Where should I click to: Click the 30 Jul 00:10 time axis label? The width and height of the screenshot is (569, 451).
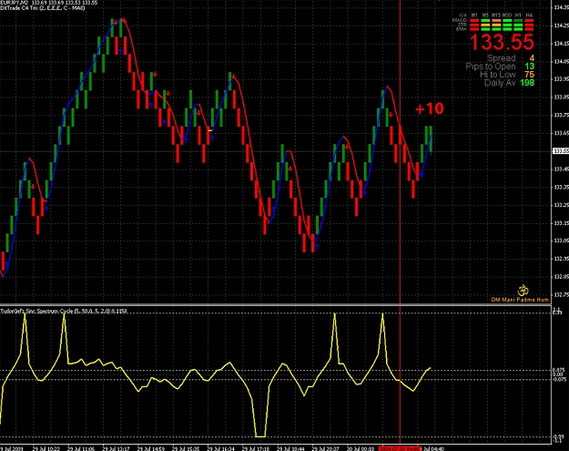361,449
